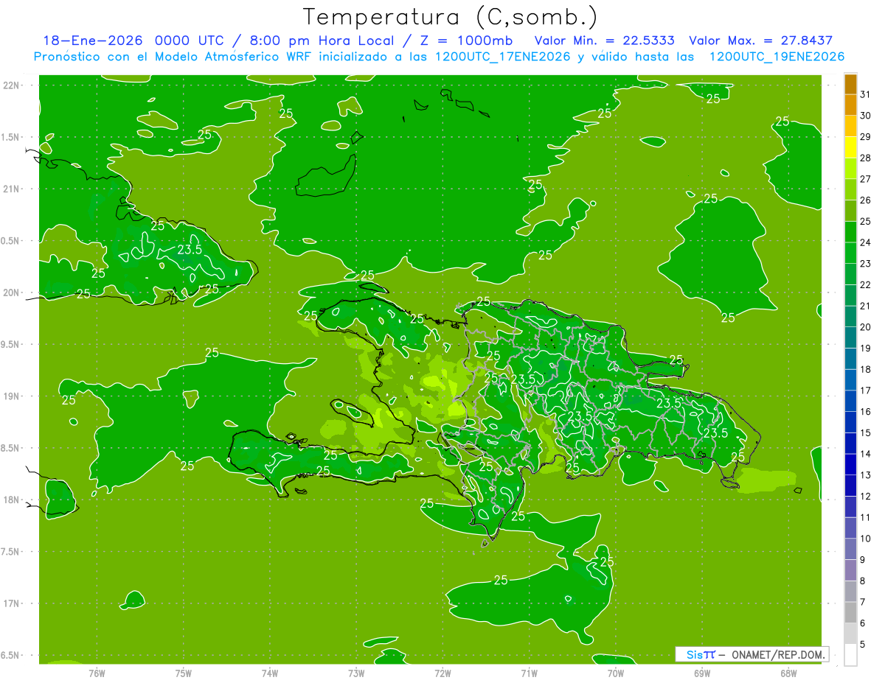Click the "0000 UTC" time text
885x683 pixels.
(188, 41)
